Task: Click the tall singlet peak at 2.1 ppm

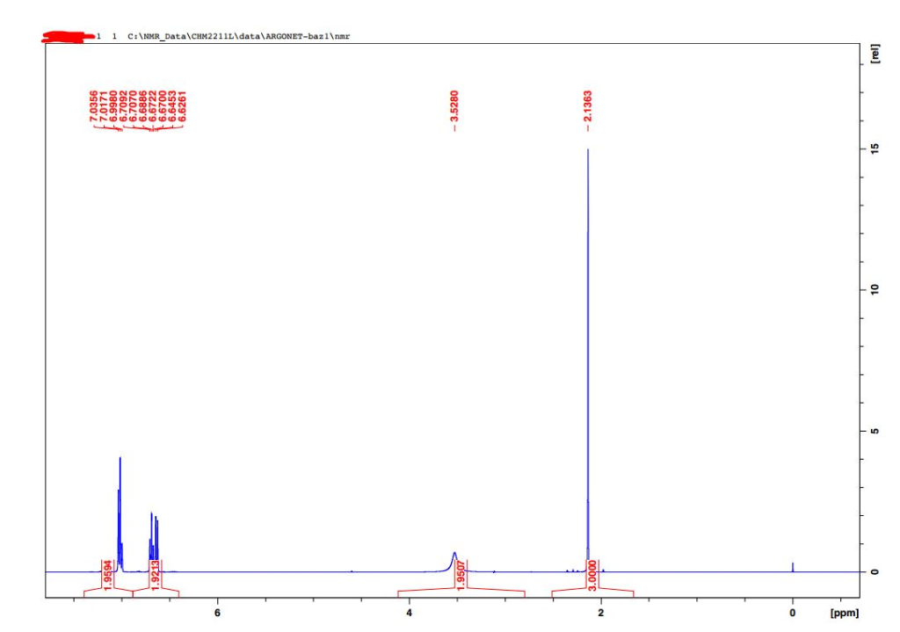Action: 588,360
